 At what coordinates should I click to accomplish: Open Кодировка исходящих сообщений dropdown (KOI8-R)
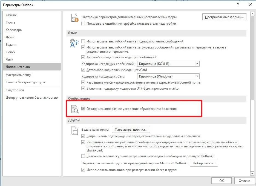pos(168,64)
